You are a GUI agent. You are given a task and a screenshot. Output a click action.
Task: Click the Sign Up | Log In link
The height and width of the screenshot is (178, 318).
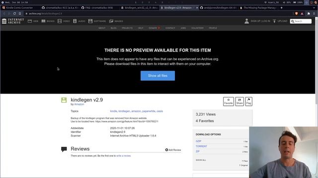click(260, 21)
